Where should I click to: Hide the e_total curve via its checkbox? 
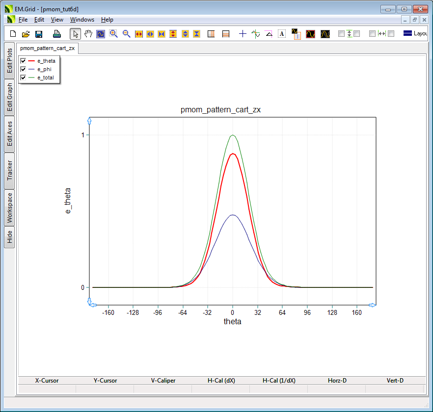pos(23,77)
